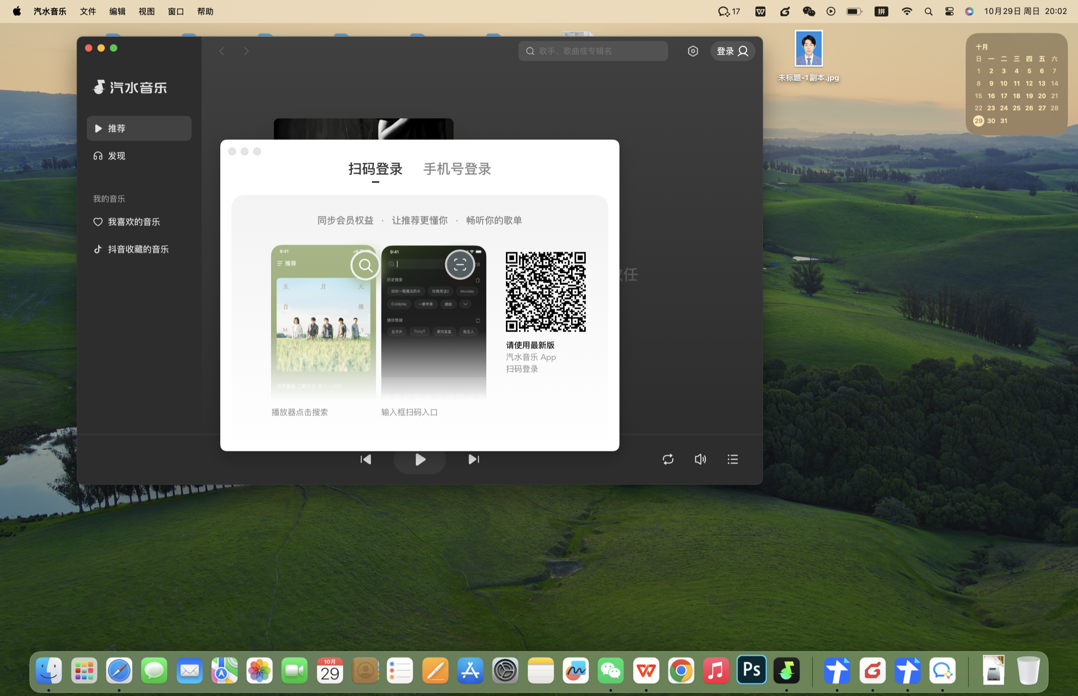This screenshot has height=696, width=1078.
Task: Skip to the next track
Action: (x=473, y=459)
